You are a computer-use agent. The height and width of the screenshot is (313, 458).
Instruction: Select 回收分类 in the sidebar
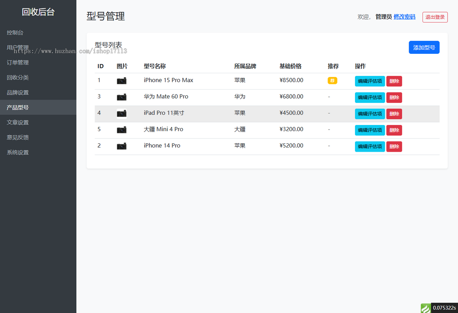coord(38,77)
